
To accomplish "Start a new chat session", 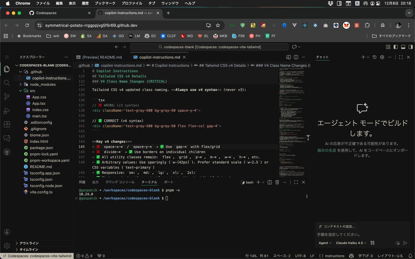I will (x=362, y=57).
